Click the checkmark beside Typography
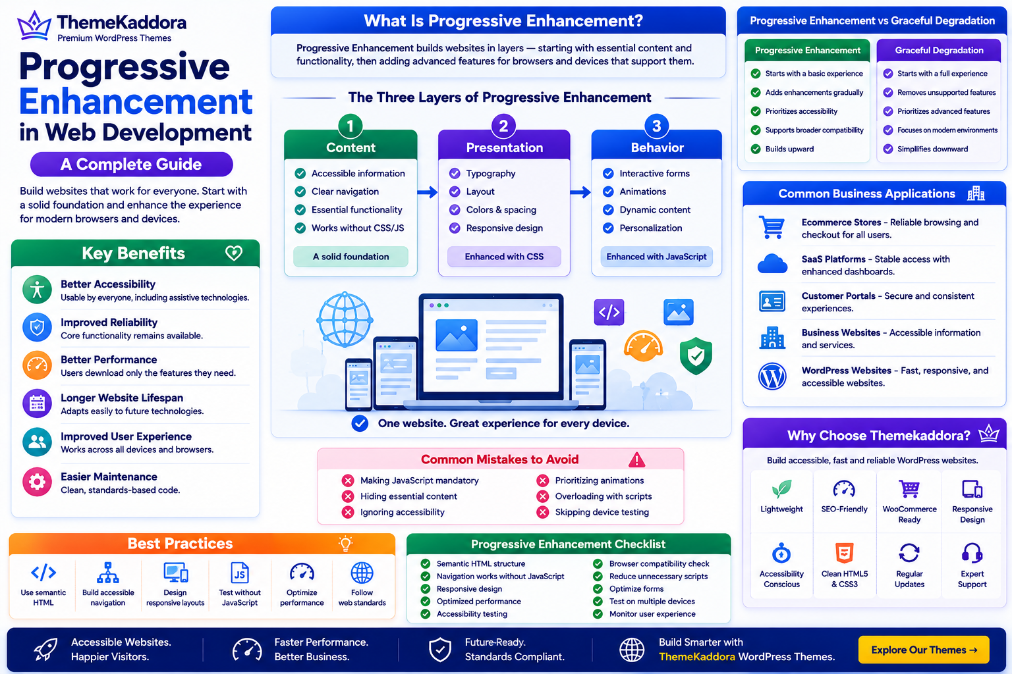 [x=455, y=174]
